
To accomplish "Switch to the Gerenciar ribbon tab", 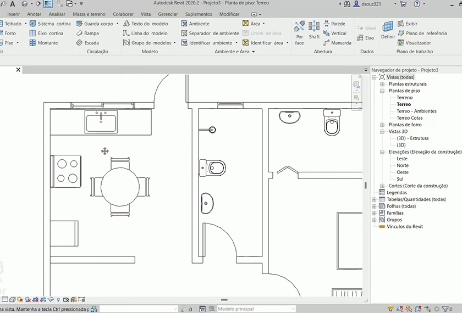I will tap(168, 14).
